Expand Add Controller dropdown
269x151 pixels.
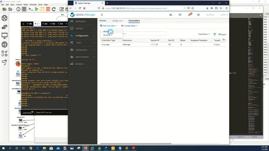coord(108,26)
